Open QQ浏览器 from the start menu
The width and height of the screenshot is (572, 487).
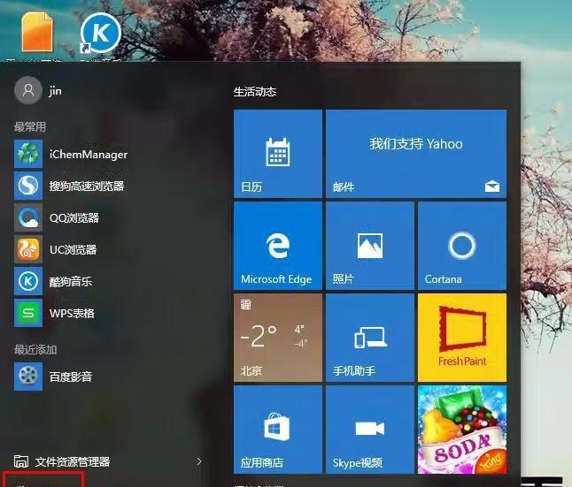[57, 217]
